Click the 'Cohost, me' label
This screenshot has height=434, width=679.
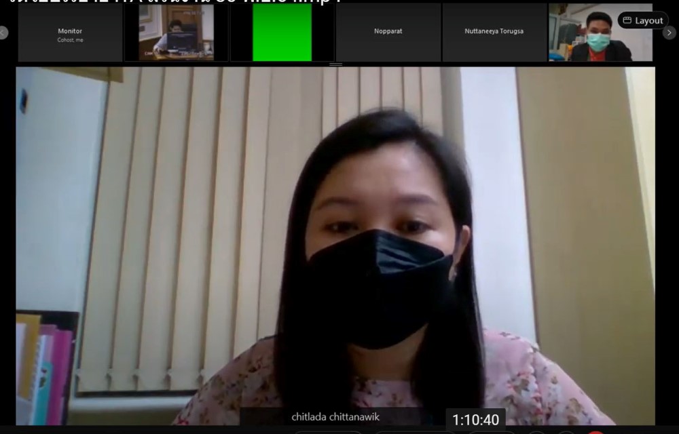click(x=70, y=40)
